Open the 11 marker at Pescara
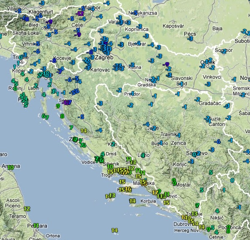250x240 pixels. click(x=36, y=225)
